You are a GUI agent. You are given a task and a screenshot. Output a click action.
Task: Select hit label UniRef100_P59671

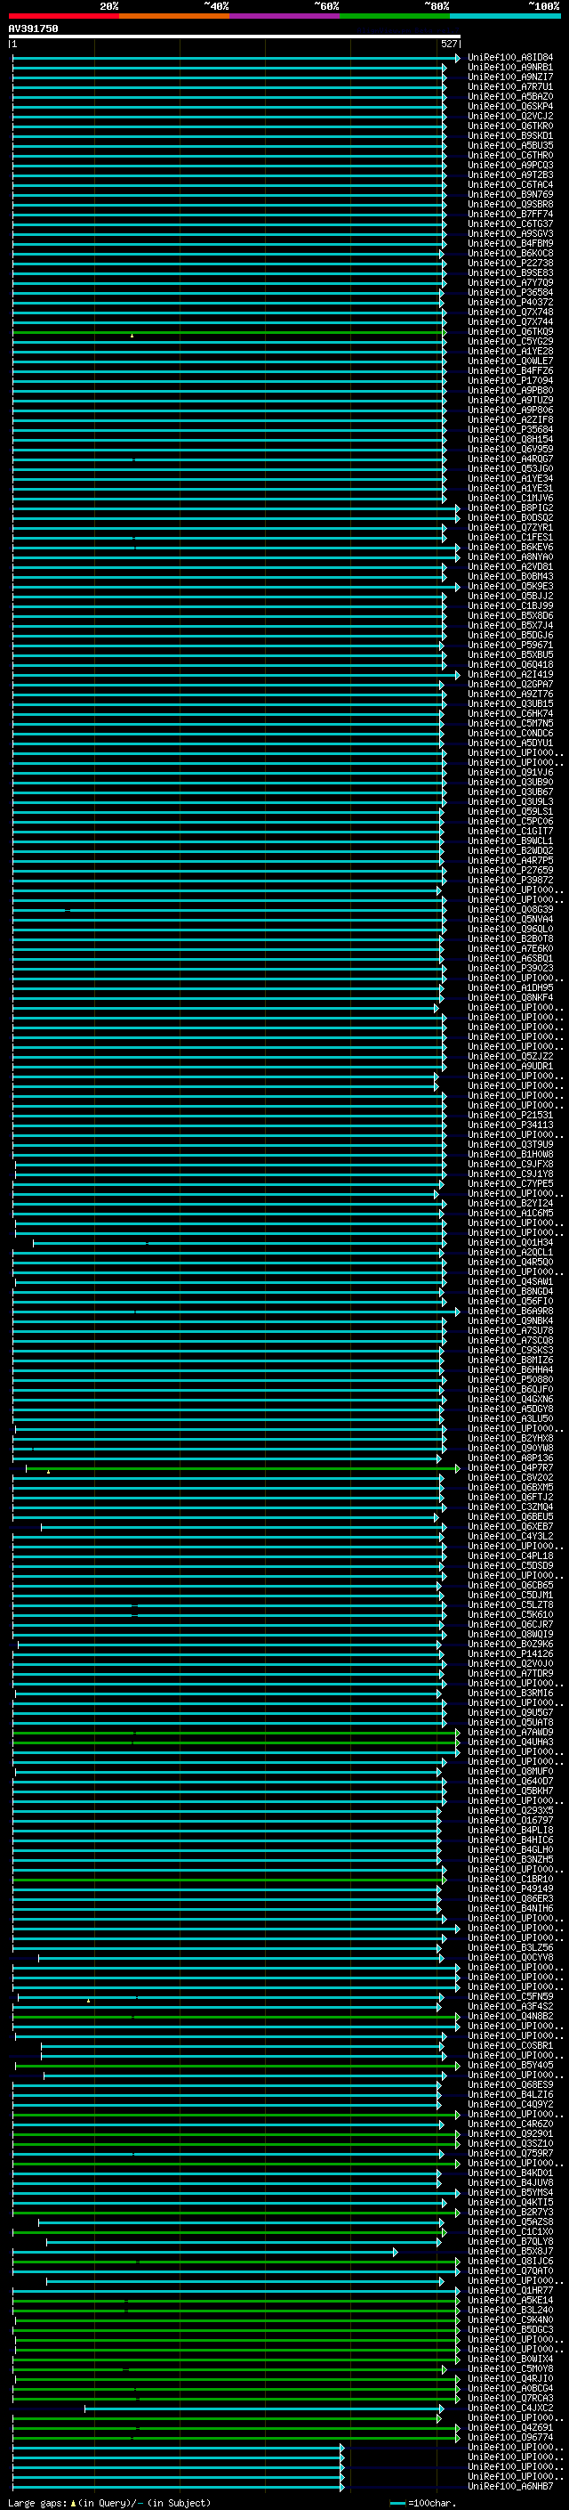[510, 645]
